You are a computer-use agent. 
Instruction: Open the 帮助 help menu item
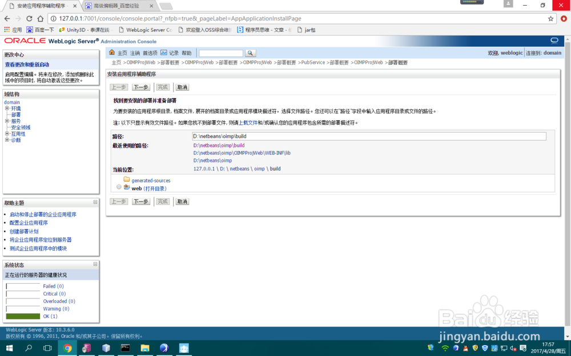pos(187,53)
